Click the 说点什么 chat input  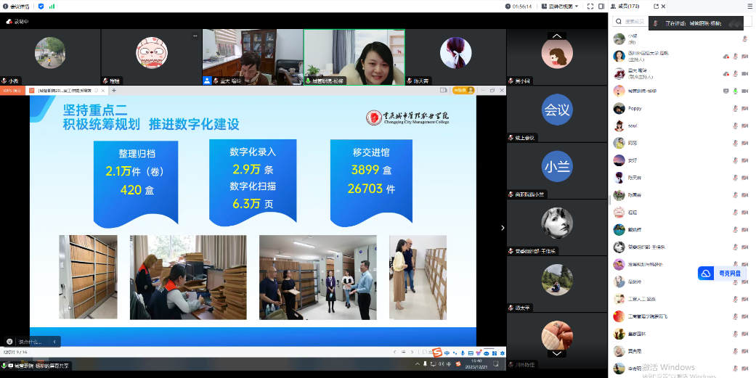tap(31, 342)
